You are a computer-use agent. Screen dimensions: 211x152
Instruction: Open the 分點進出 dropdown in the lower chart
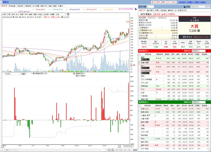12,74
